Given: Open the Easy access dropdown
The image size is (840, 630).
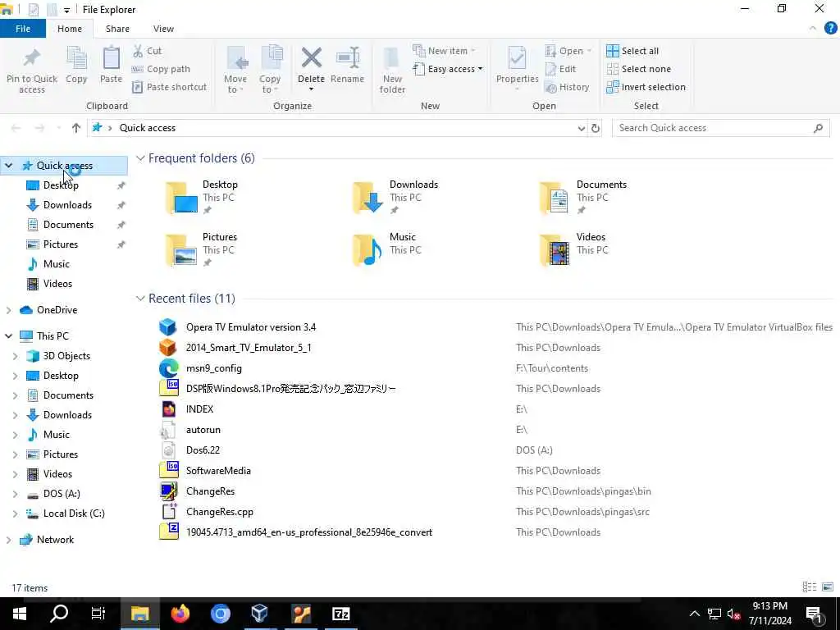Looking at the screenshot, I should tap(448, 69).
